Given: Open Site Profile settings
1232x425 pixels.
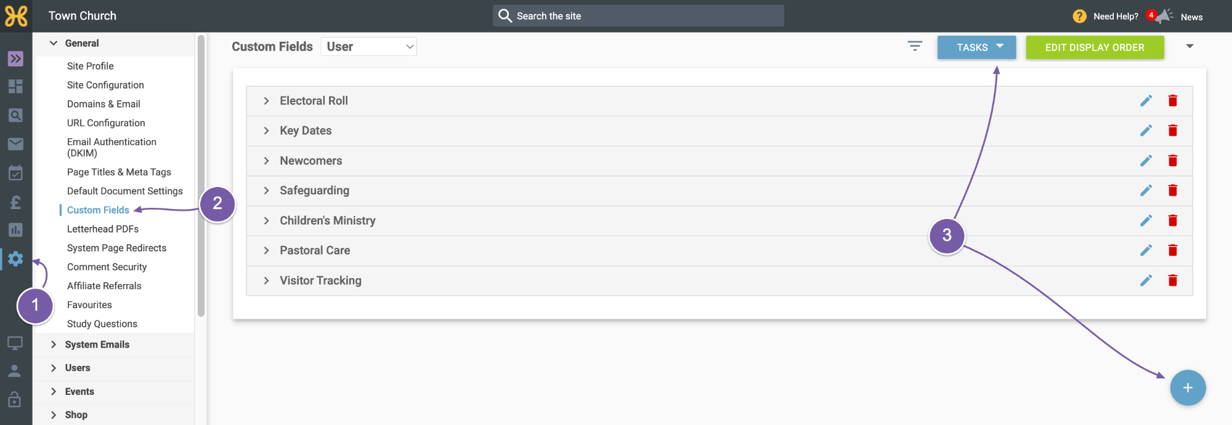Looking at the screenshot, I should pyautogui.click(x=90, y=66).
